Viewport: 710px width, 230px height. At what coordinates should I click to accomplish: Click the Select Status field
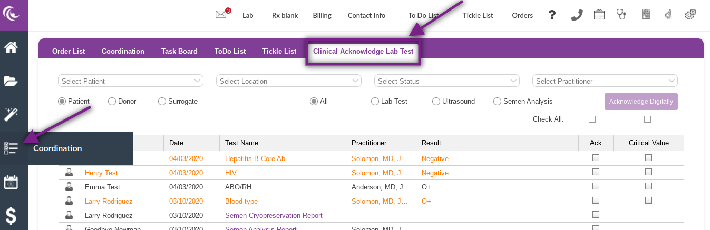pyautogui.click(x=446, y=81)
